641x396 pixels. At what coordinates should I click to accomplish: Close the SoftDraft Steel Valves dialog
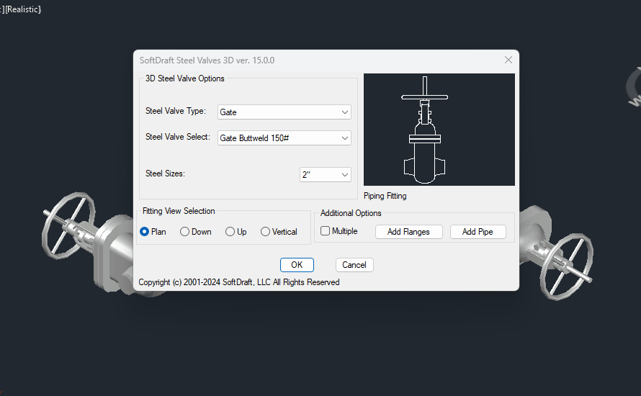coord(508,60)
